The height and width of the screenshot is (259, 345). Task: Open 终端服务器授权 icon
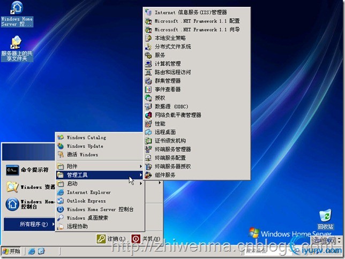click(x=148, y=166)
